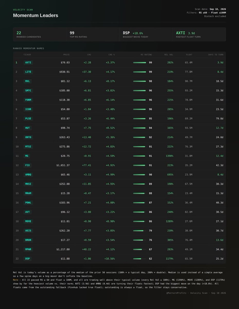Viewport: 239px width, 309px height.
Task: Open the FIX ticker badge
Action: [x=28, y=165]
